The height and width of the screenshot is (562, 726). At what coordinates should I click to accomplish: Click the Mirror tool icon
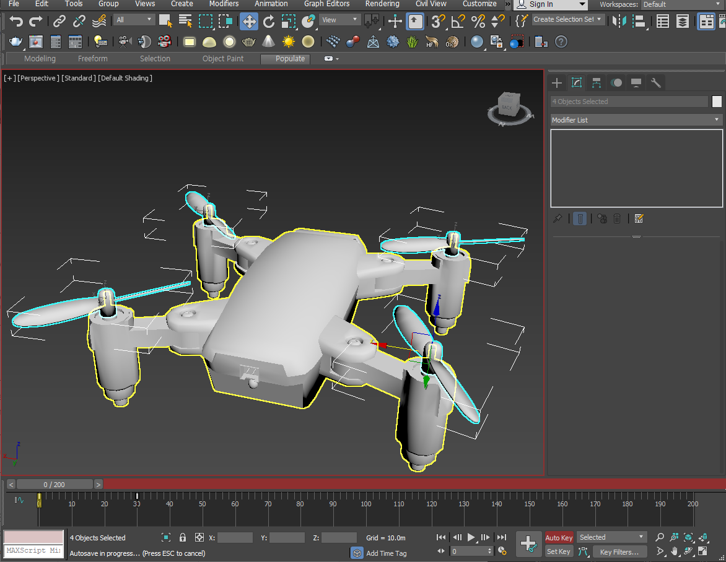618,22
